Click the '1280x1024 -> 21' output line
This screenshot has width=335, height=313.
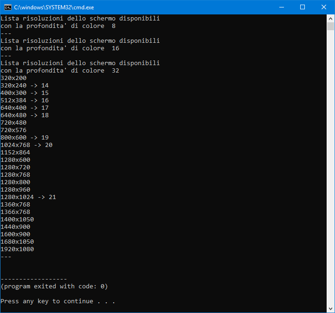click(28, 197)
